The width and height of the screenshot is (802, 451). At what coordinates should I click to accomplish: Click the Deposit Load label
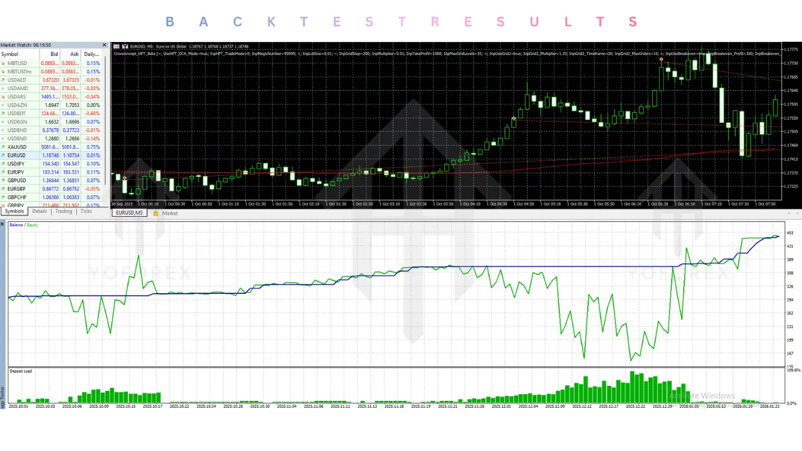21,371
